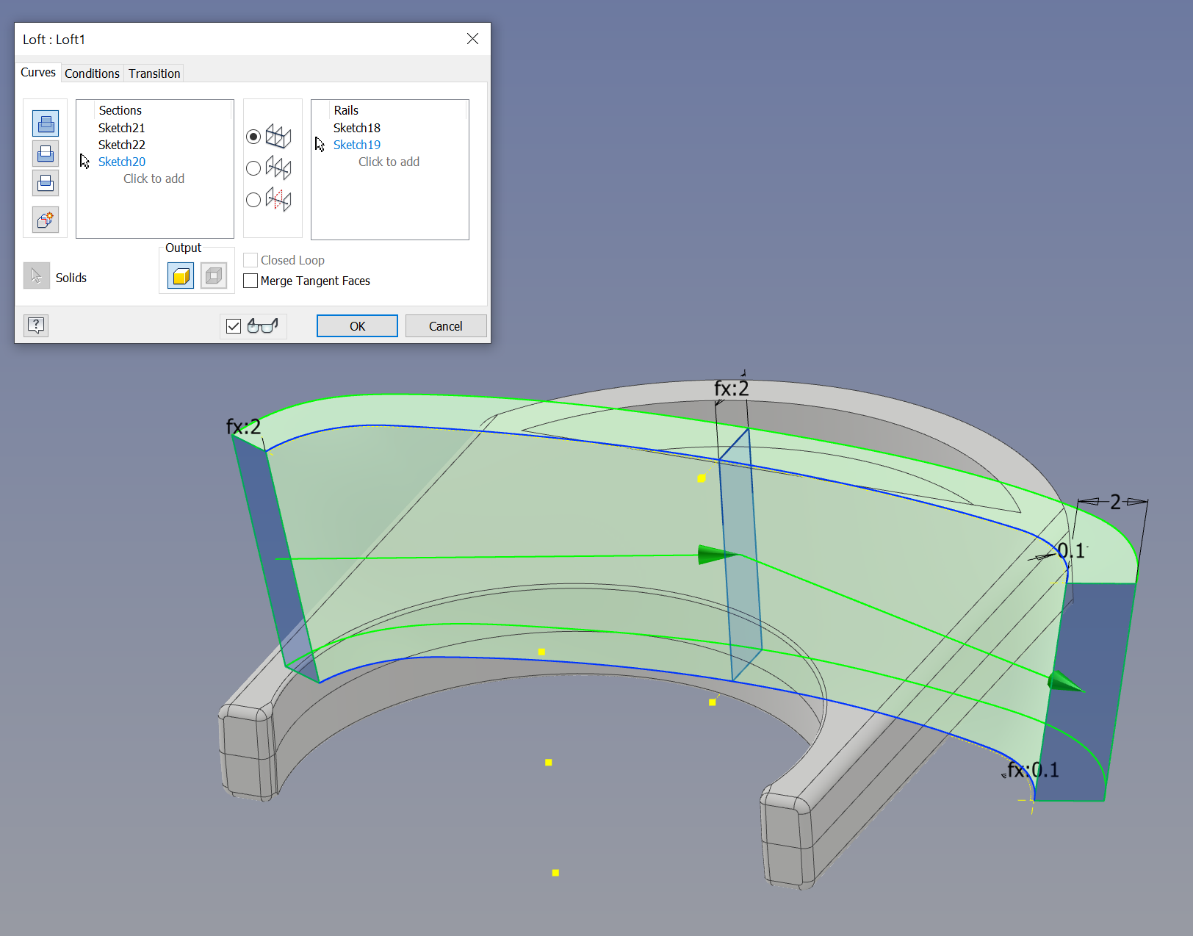Select Sketch18 in the Rails list
The height and width of the screenshot is (936, 1193).
point(356,127)
